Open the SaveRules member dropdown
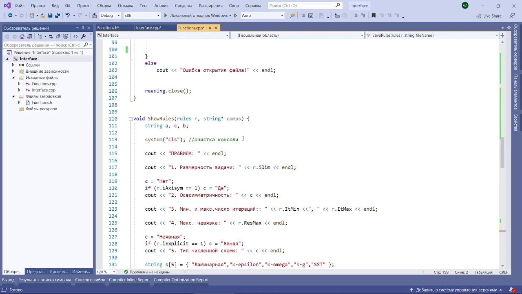 pos(497,35)
